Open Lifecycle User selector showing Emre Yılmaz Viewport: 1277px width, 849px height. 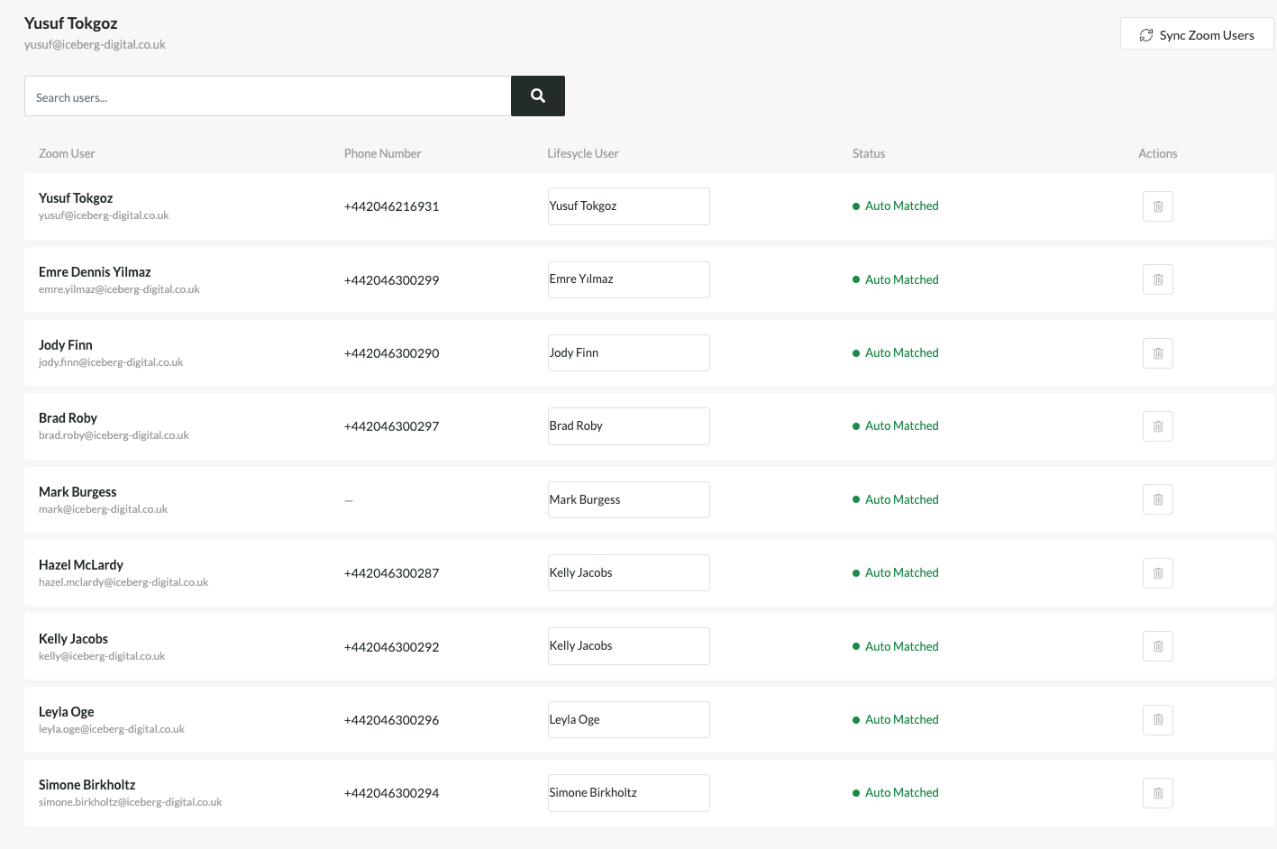[628, 279]
